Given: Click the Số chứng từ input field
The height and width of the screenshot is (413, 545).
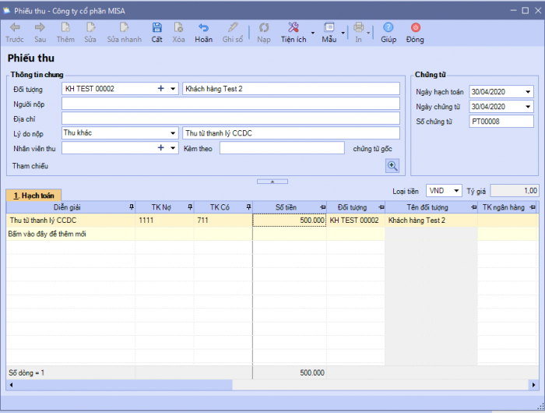Looking at the screenshot, I should click(x=501, y=122).
